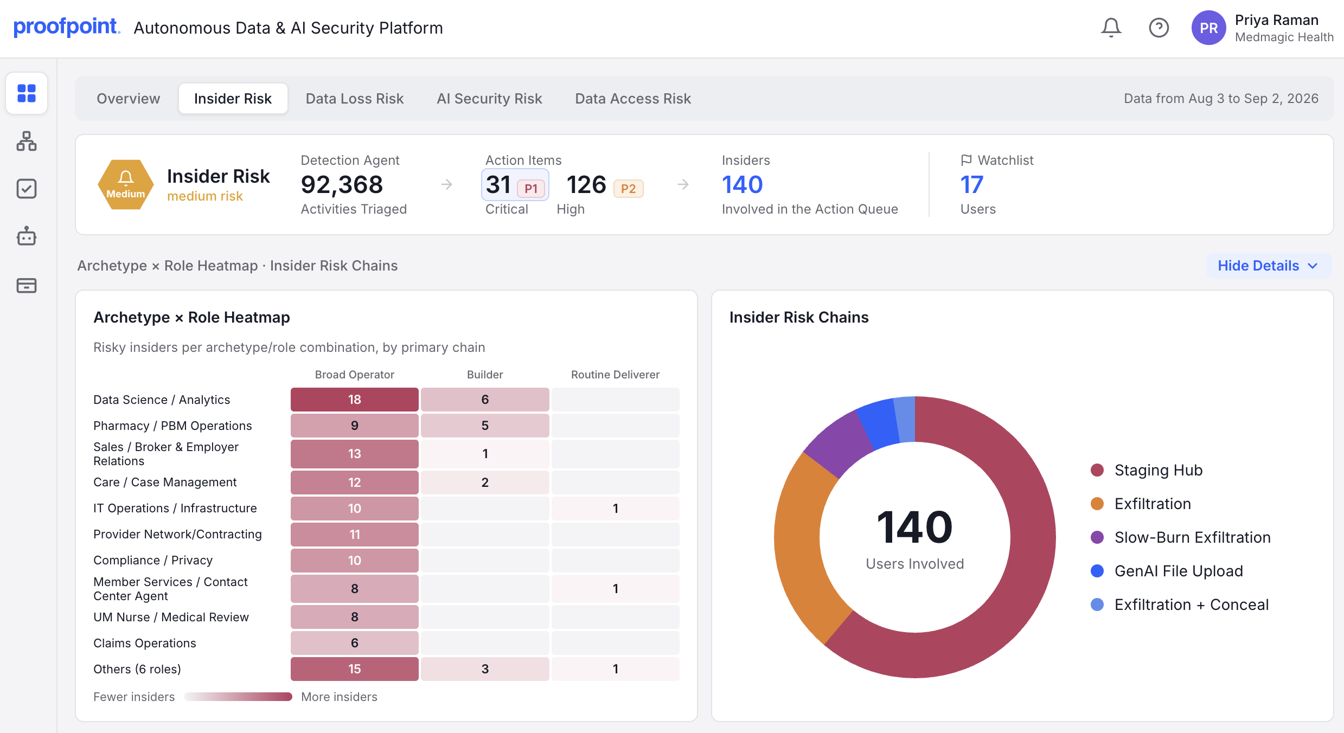Select Others Builder cell 3
1344x733 pixels.
click(485, 669)
